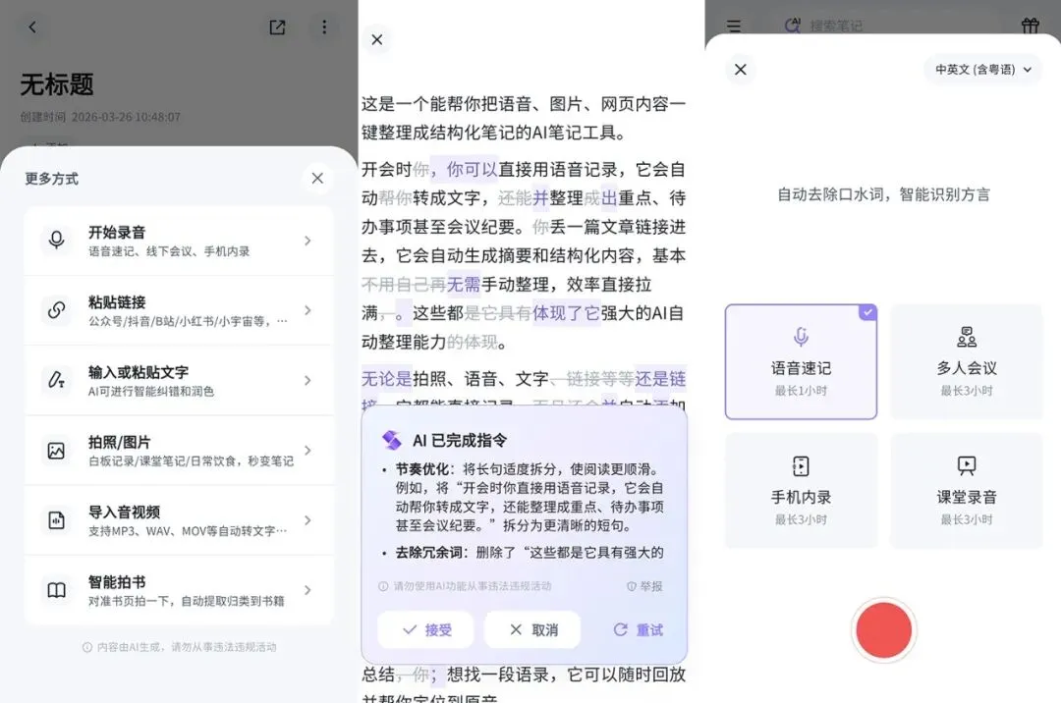Select the 粘贴链接 menu entry title
Screen dimensions: 1061x703
(117, 302)
